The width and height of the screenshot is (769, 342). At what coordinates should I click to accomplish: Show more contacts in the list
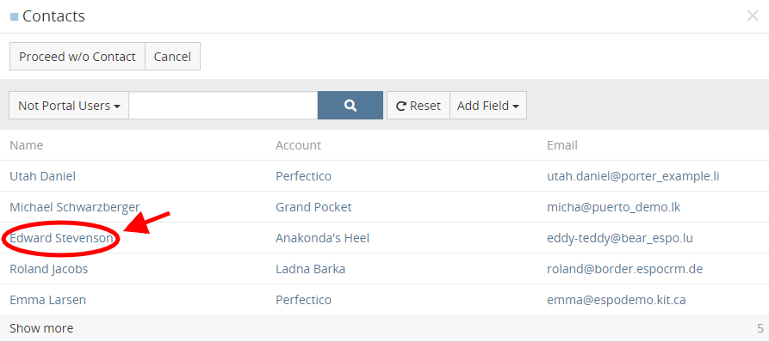41,327
